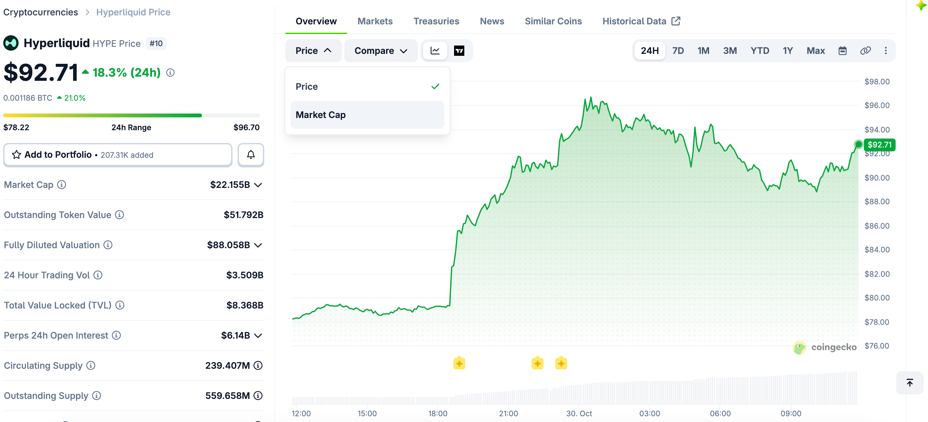
Task: Open the chart's three-dot options menu
Action: pyautogui.click(x=885, y=51)
